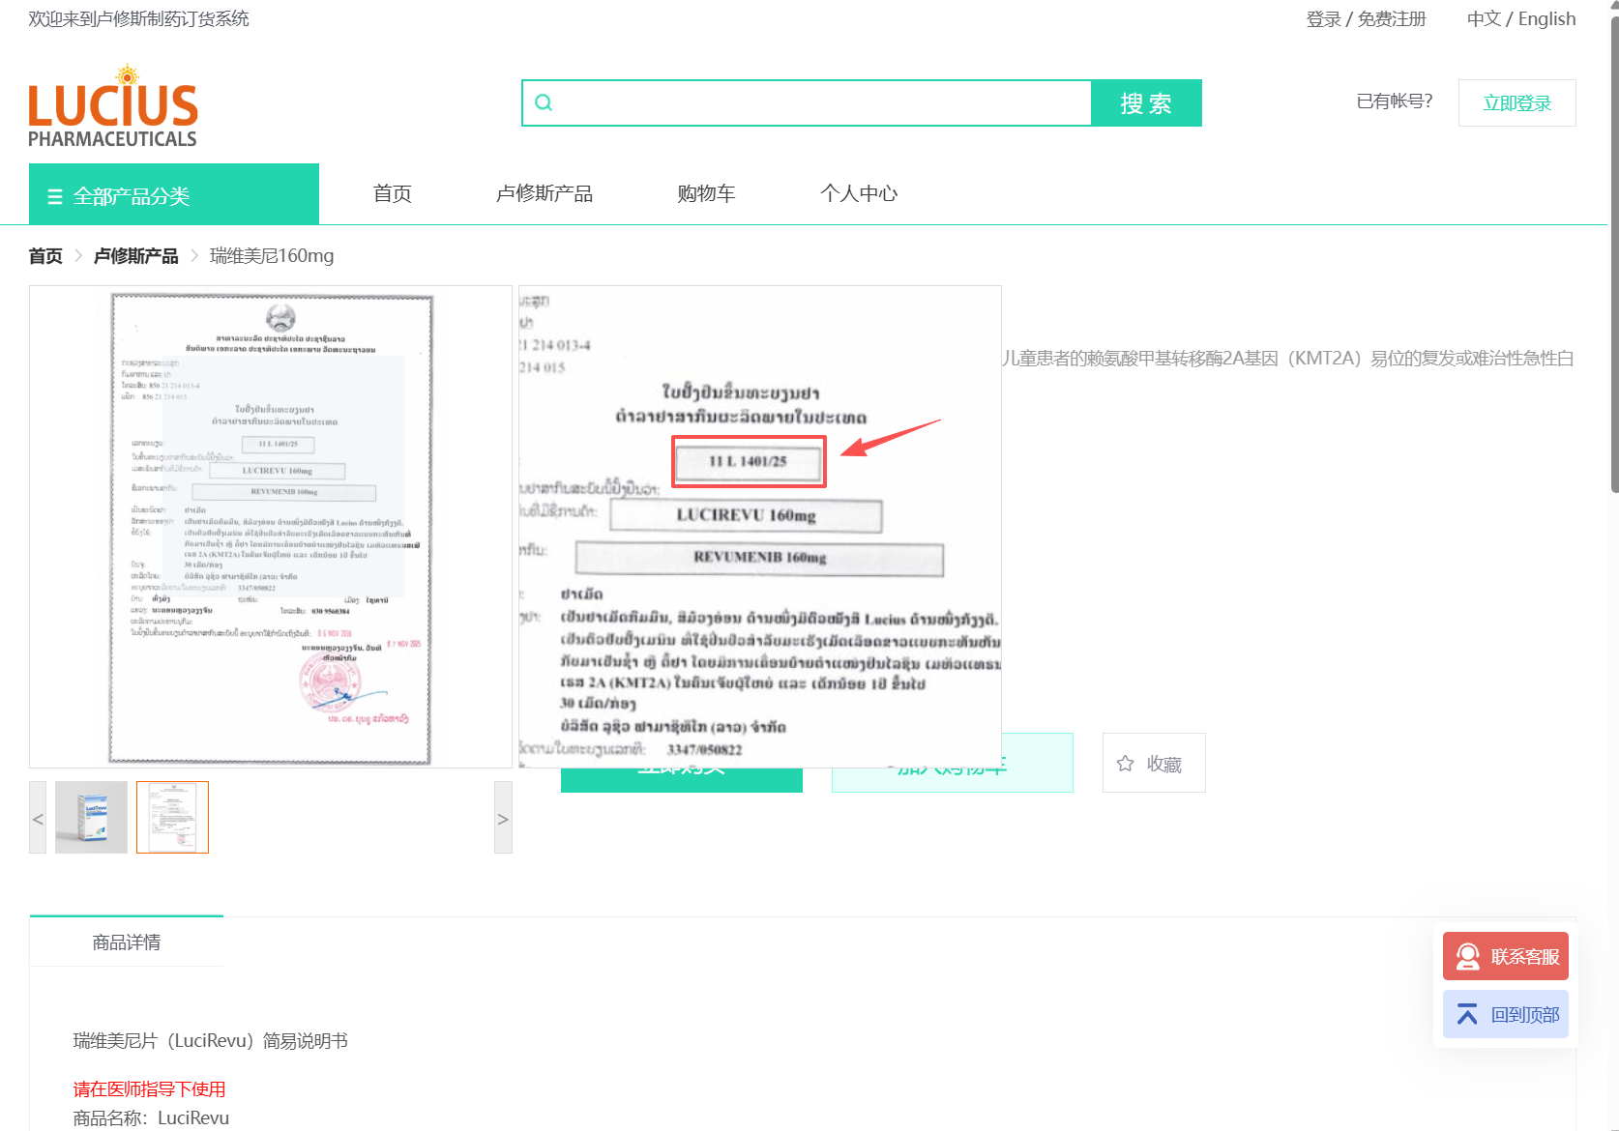Open 个人中心 in the navigation bar
The height and width of the screenshot is (1131, 1619).
(x=859, y=193)
